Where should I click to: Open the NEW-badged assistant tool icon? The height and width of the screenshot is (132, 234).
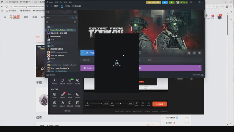[x=70, y=82]
